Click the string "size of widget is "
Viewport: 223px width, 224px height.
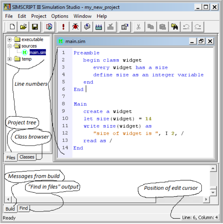pyautogui.click(x=126, y=134)
